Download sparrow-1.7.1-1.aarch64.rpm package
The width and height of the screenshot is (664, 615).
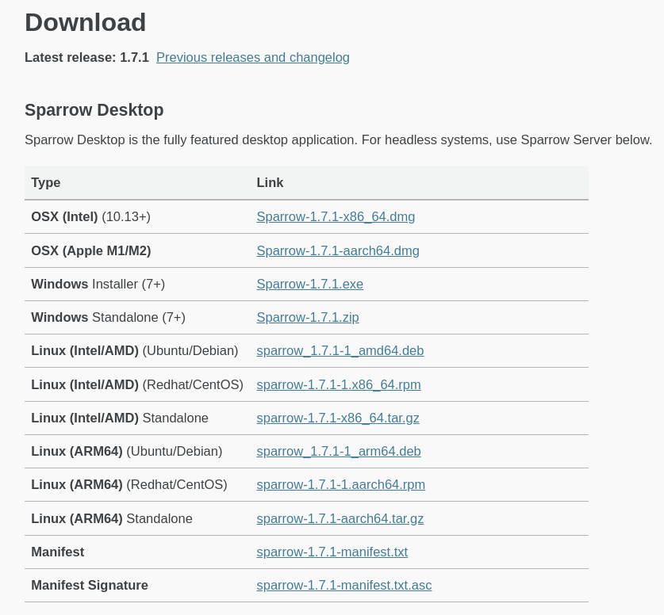tap(340, 485)
